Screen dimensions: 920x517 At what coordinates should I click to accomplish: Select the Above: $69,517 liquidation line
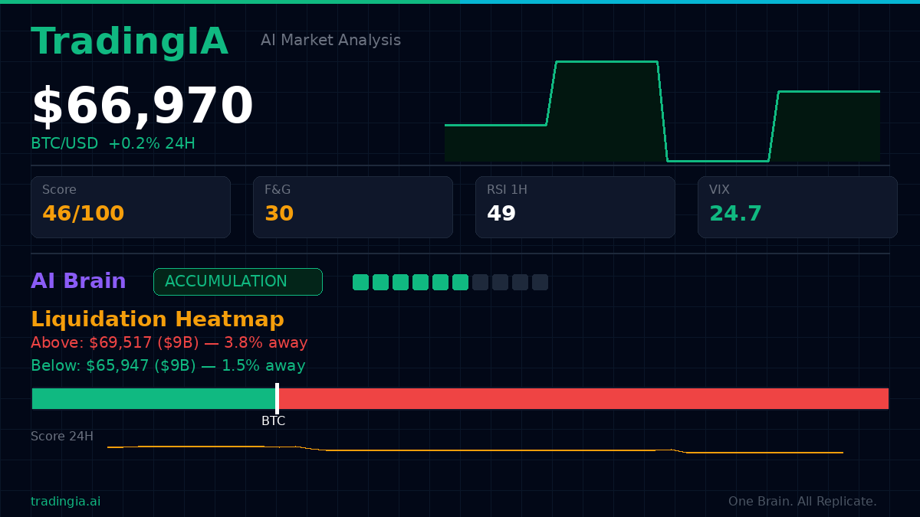(169, 343)
